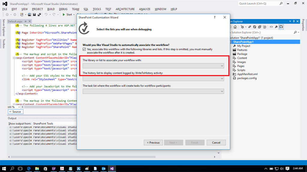This screenshot has width=307, height=172.
Task: Open the ANALYZE menu
Action: click(x=145, y=9)
